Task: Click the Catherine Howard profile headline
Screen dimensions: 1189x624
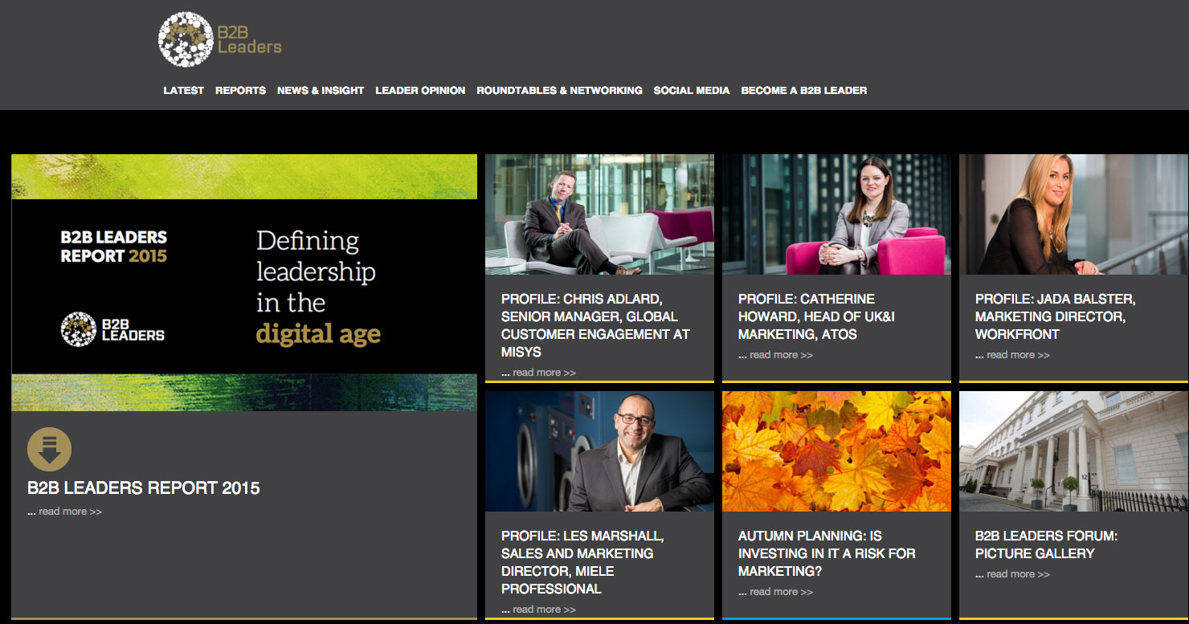Action: pos(816,316)
